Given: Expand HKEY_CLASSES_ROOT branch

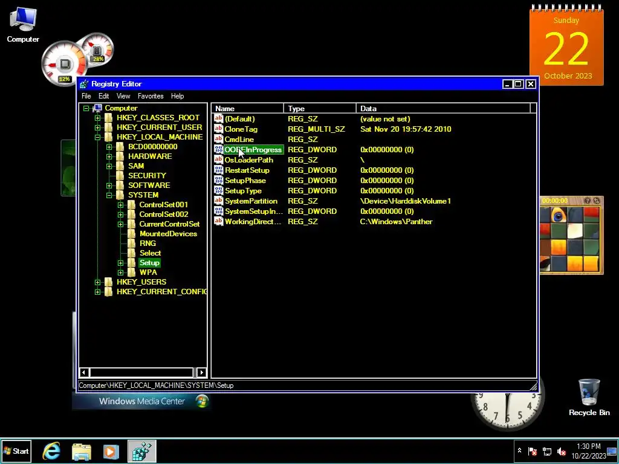Looking at the screenshot, I should click(x=97, y=118).
